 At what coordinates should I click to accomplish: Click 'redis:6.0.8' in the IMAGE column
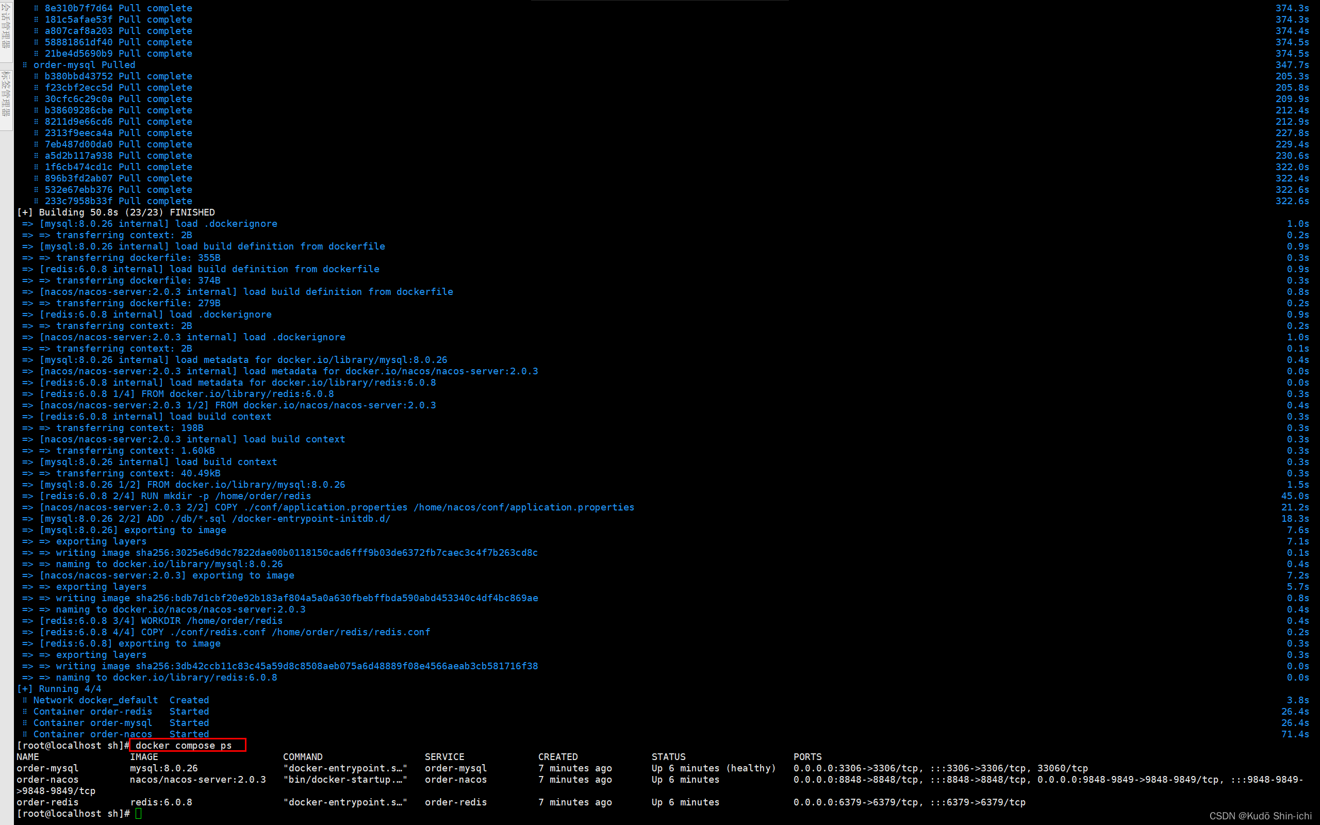(161, 803)
